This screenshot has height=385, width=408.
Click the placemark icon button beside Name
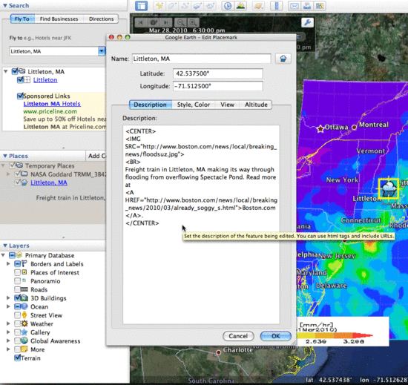[x=283, y=59]
